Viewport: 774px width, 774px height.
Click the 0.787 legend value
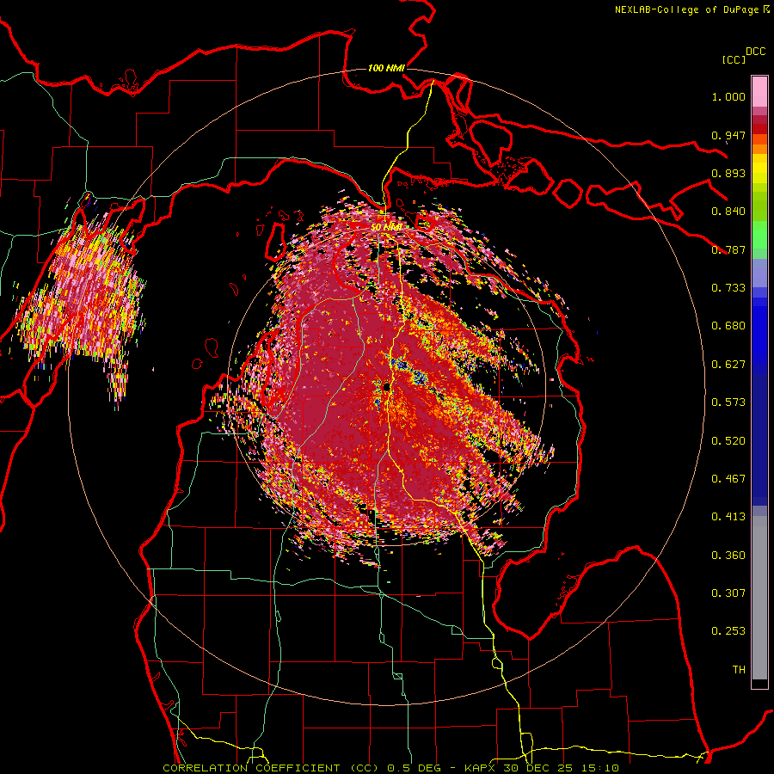click(728, 249)
